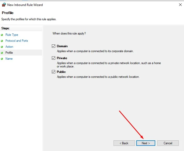Click the Steps: header label
This screenshot has width=184, height=151.
click(5, 28)
